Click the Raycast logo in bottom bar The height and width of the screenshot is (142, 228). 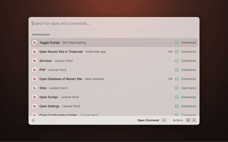33,120
